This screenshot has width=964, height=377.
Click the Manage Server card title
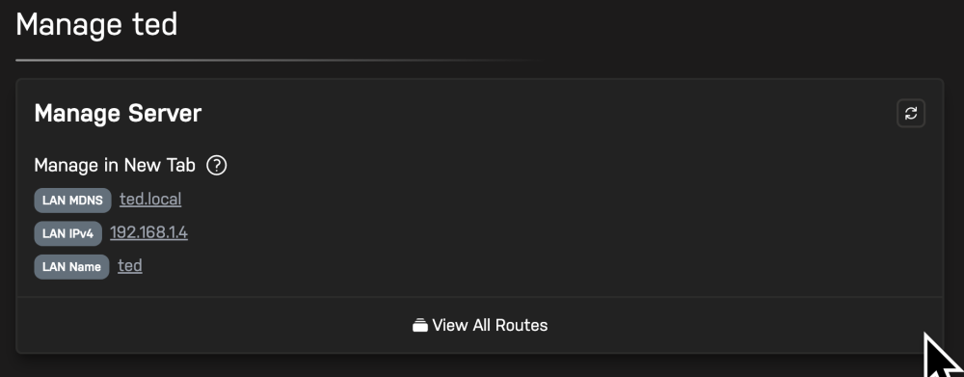[x=118, y=113]
